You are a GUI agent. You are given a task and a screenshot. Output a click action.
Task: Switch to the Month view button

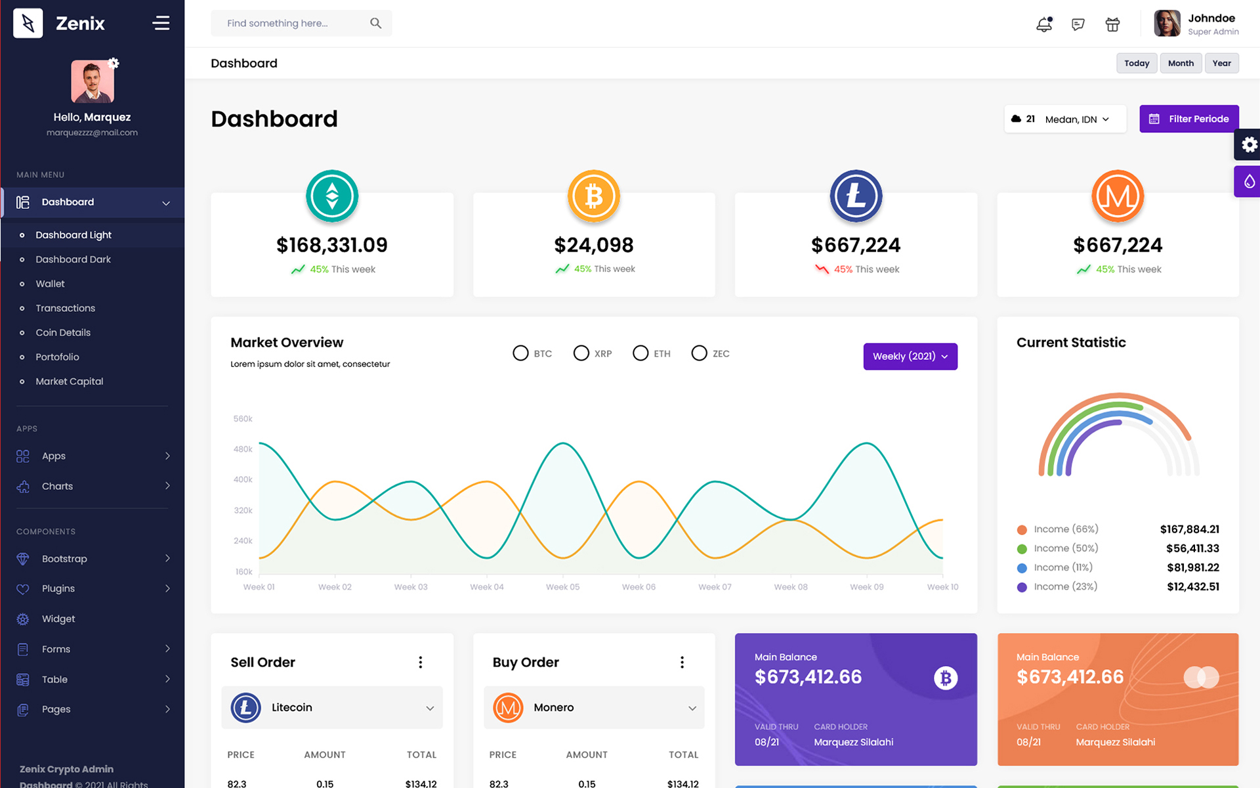(x=1180, y=63)
